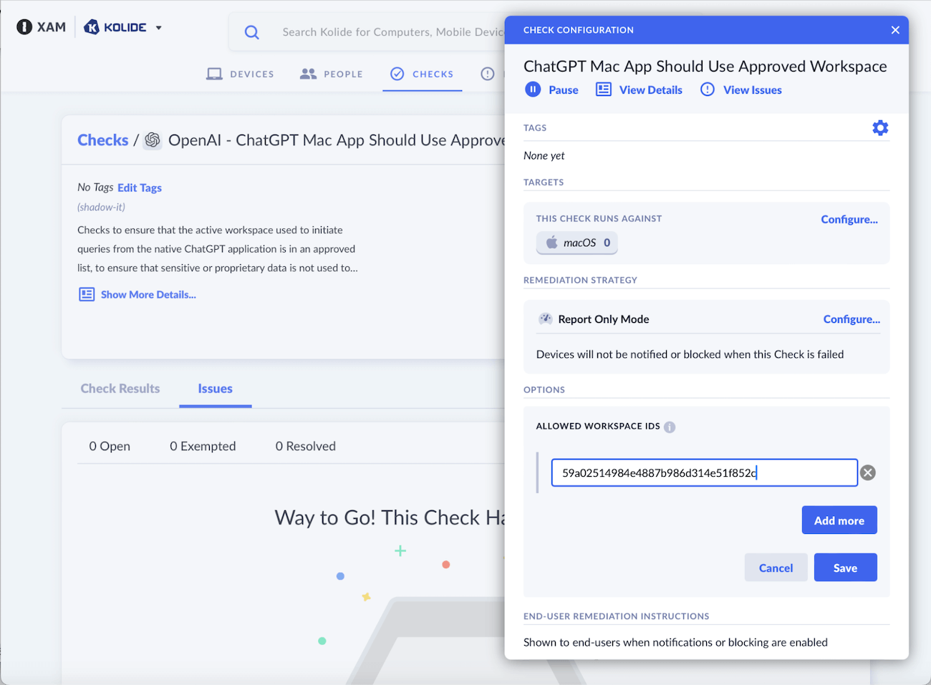Select the 0 Open filter
Image resolution: width=931 pixels, height=685 pixels.
coord(110,446)
